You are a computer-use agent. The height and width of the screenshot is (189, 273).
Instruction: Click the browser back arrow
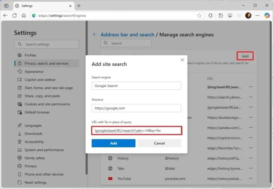(5, 15)
